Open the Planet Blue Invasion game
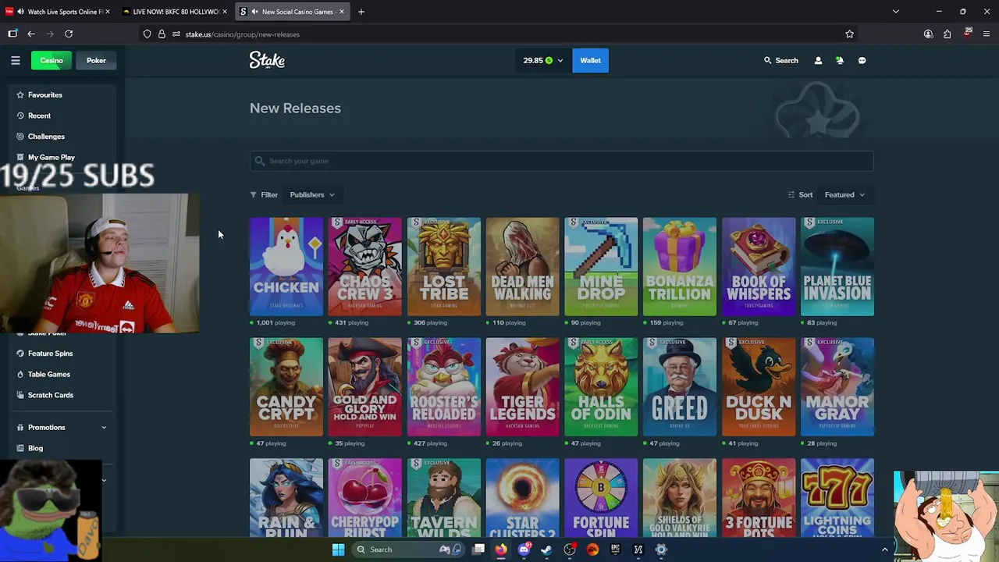This screenshot has width=999, height=562. click(837, 266)
